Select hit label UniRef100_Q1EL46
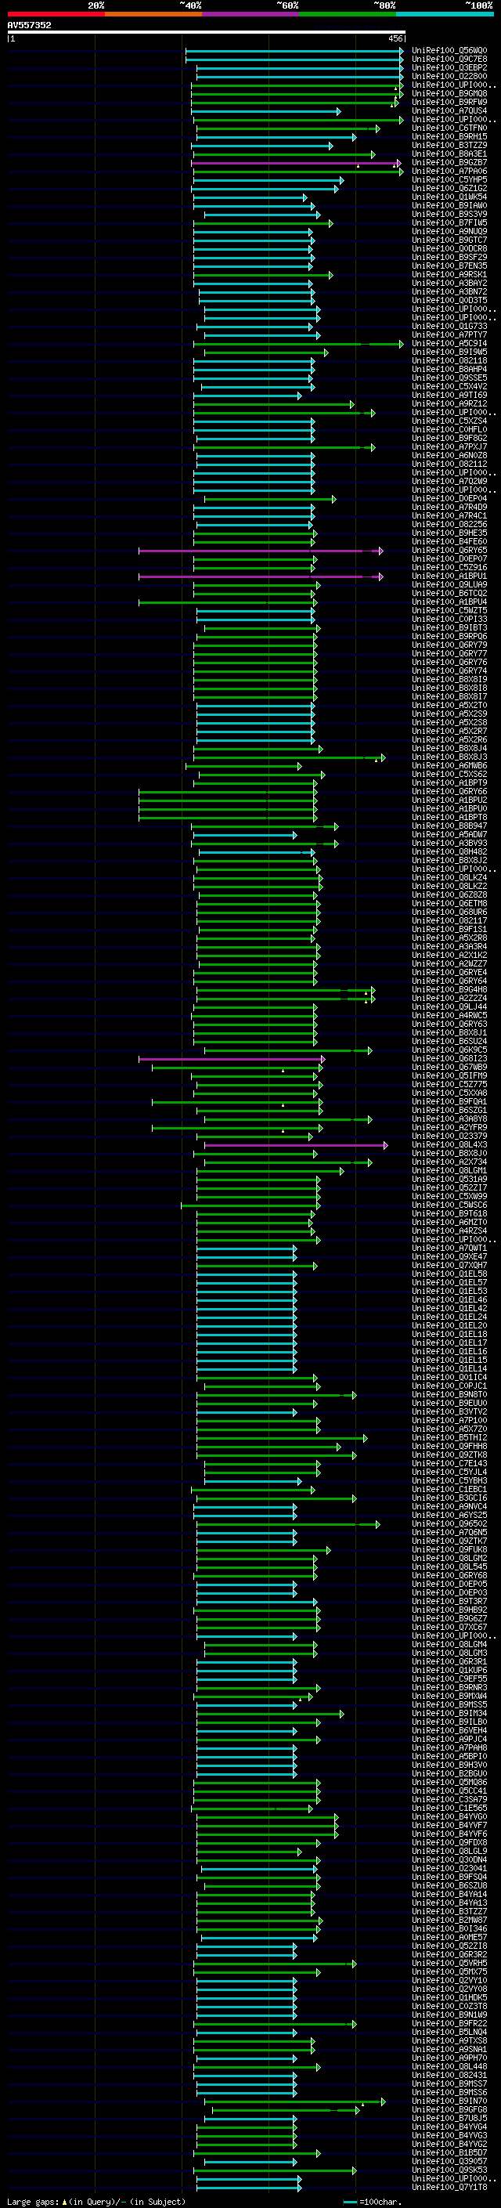 pyautogui.click(x=449, y=1301)
